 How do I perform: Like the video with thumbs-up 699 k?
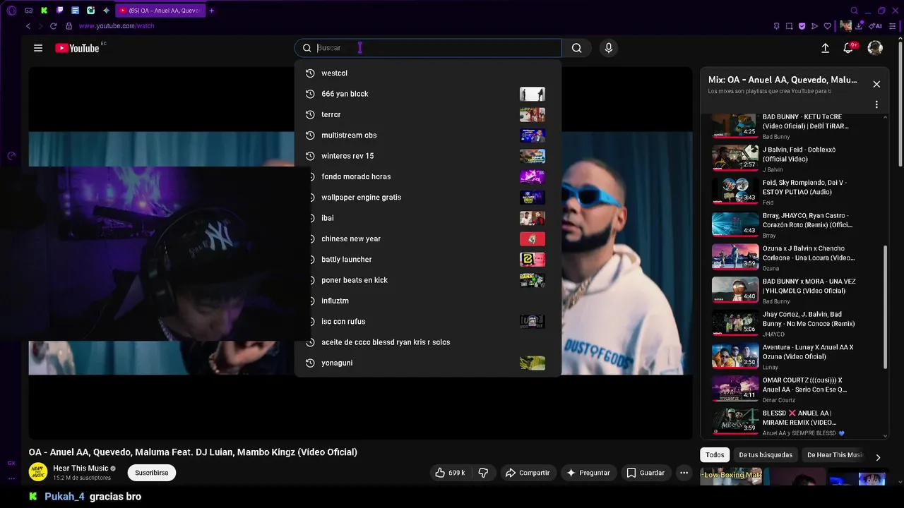(449, 473)
